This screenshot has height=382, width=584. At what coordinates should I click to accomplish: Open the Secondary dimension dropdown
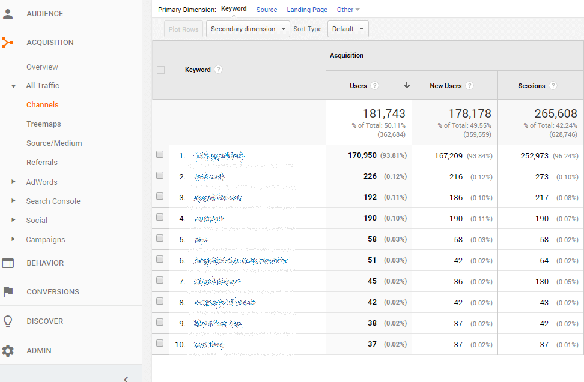[x=248, y=29]
